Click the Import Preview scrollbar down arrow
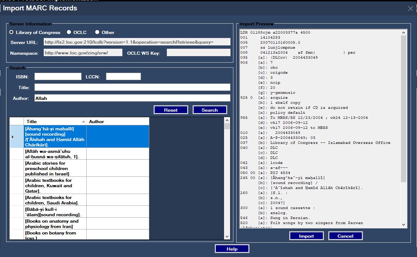The height and width of the screenshot is (257, 417). 403,224
